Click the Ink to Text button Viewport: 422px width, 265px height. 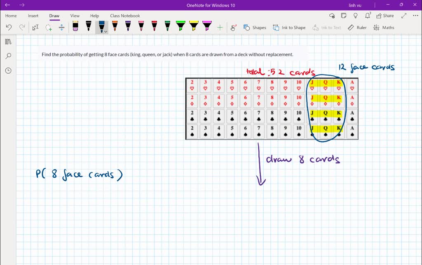coord(326,28)
